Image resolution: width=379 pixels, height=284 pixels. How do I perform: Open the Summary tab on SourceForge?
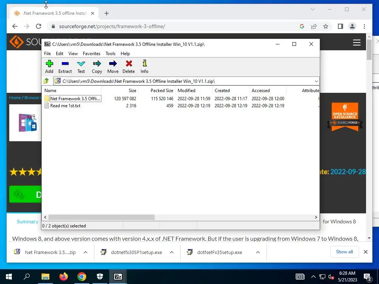(27, 222)
